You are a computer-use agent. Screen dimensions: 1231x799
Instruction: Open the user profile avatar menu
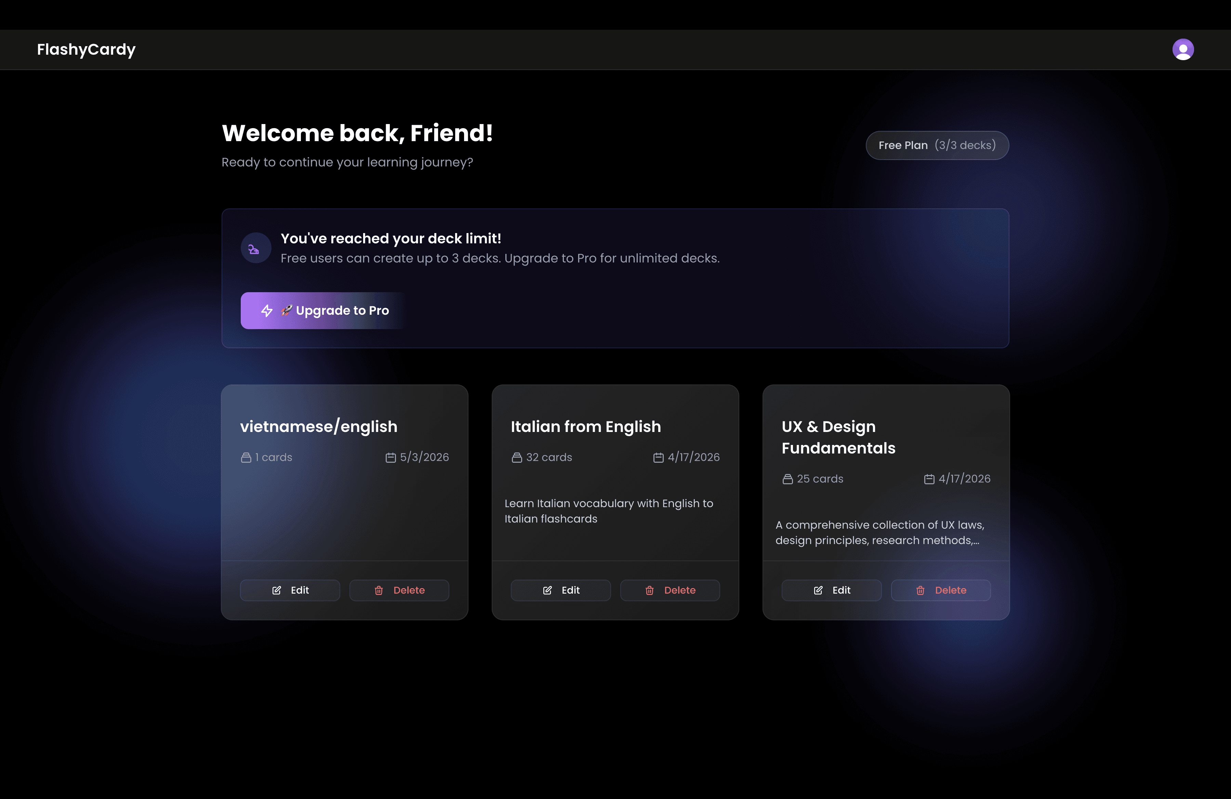[1182, 50]
